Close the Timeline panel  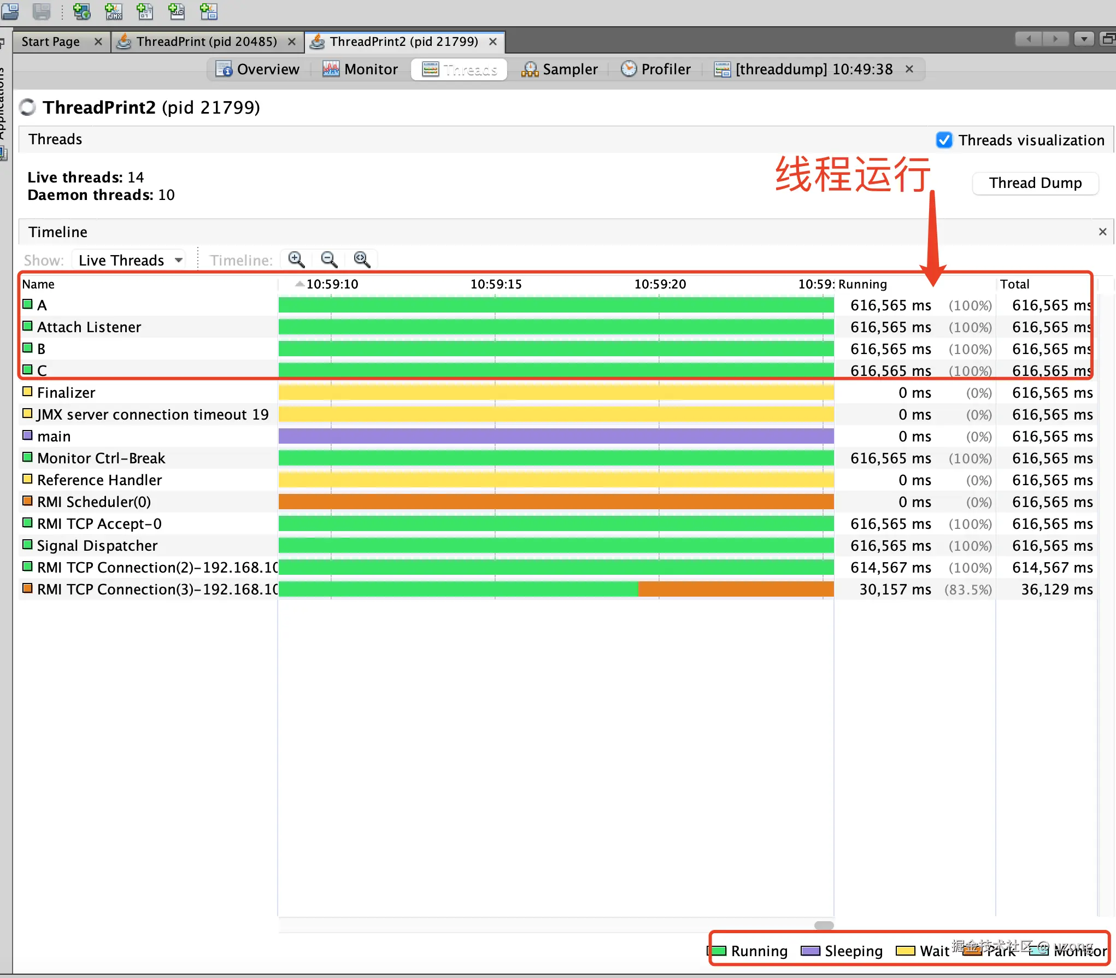click(1102, 232)
